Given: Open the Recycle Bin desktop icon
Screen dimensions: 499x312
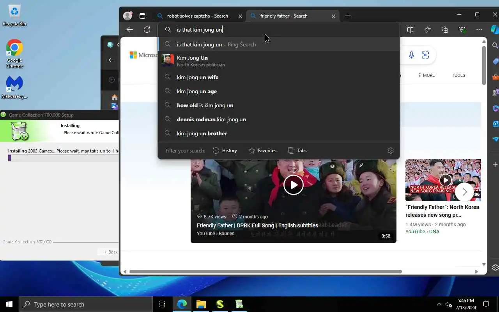Looking at the screenshot, I should [14, 15].
